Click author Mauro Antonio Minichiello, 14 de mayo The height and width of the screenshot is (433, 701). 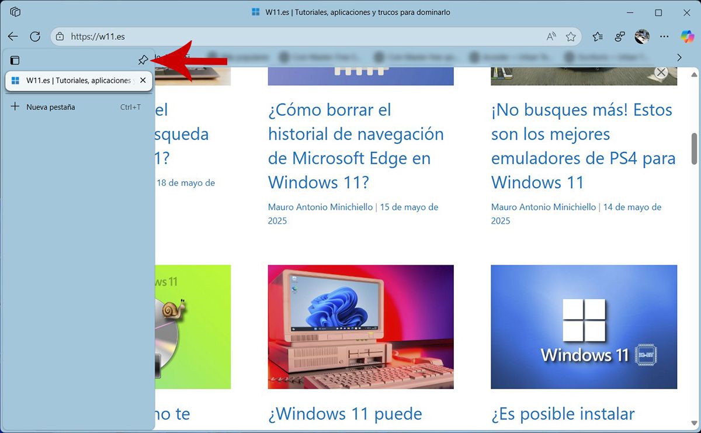[576, 214]
